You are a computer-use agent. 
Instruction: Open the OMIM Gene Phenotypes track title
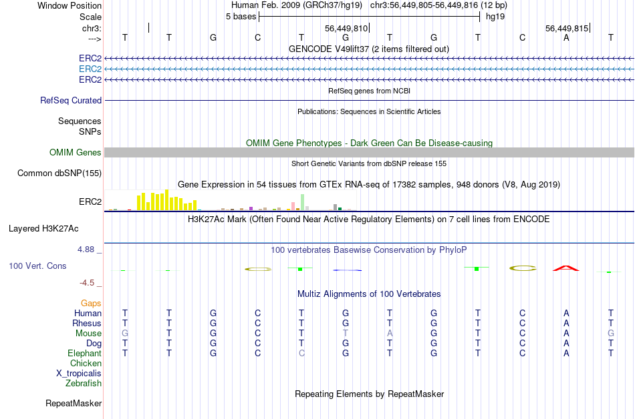click(x=369, y=143)
